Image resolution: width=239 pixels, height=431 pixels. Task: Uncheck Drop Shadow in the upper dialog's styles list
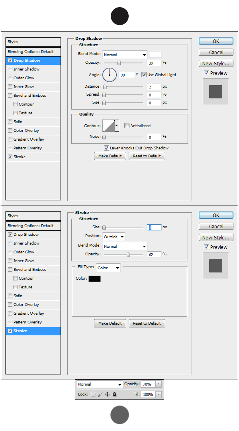(10, 61)
